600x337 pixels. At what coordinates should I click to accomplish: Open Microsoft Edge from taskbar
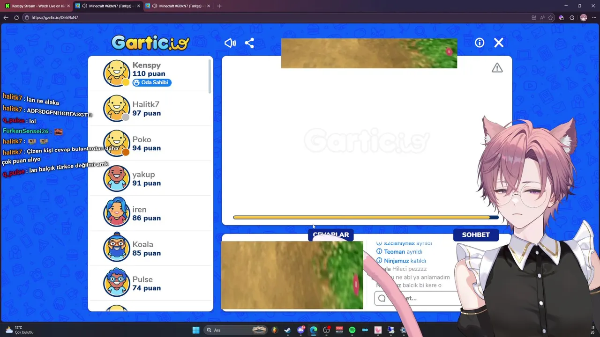click(314, 330)
